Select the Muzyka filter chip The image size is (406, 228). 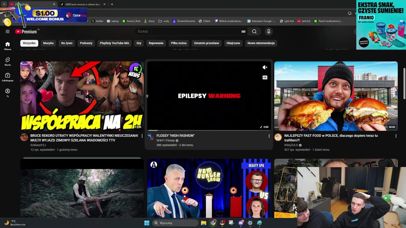[49, 43]
